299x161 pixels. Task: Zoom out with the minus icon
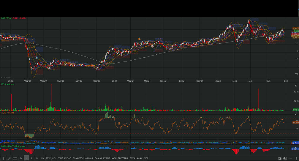coord(291,158)
